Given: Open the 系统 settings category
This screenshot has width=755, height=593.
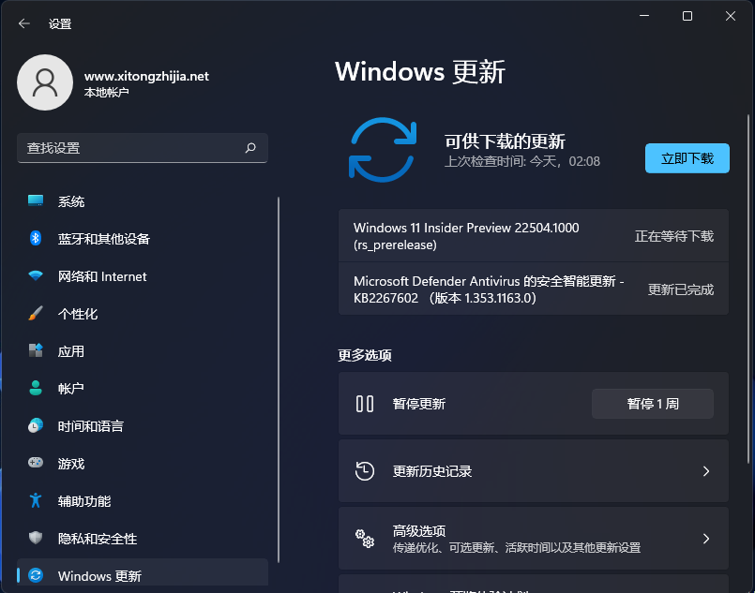Looking at the screenshot, I should (143, 201).
